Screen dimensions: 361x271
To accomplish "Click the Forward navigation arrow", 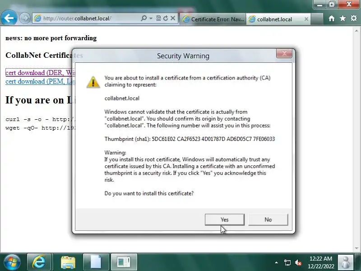I will point(24,18).
